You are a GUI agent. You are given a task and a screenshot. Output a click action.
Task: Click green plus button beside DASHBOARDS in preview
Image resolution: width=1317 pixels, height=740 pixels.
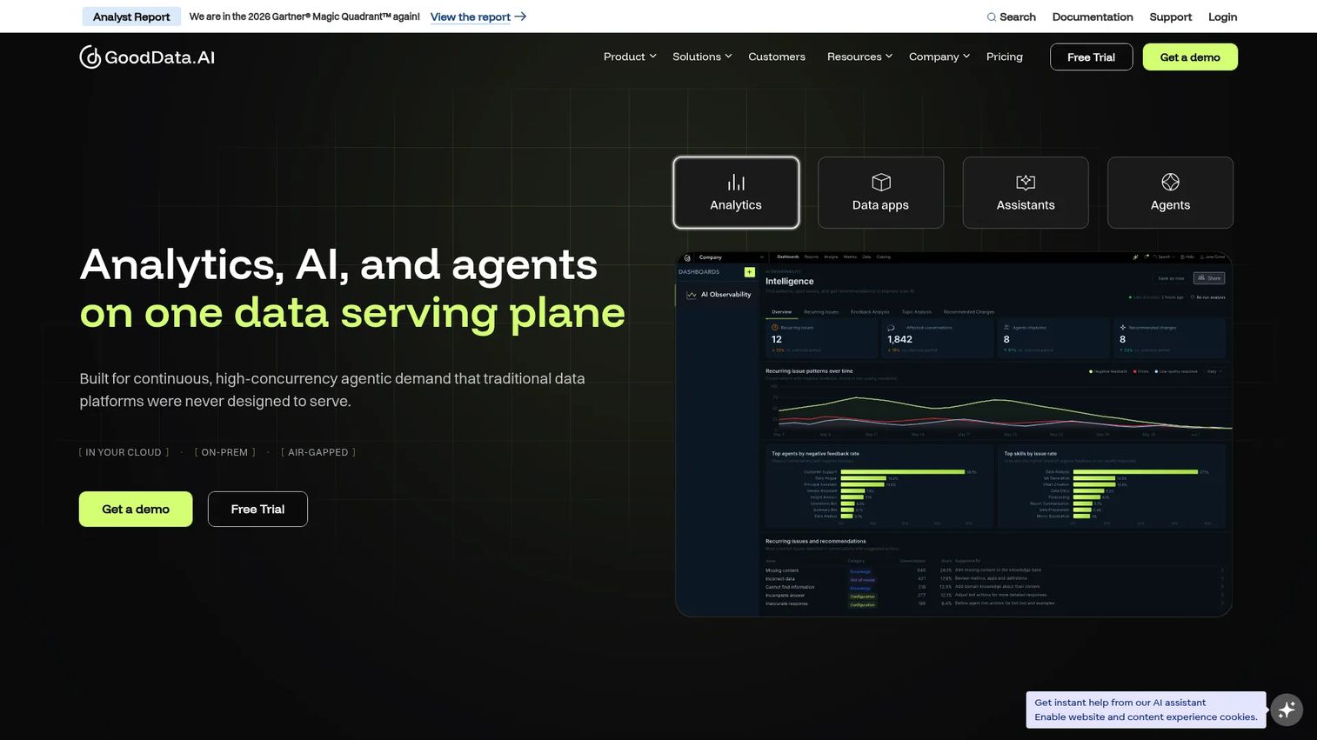point(749,272)
